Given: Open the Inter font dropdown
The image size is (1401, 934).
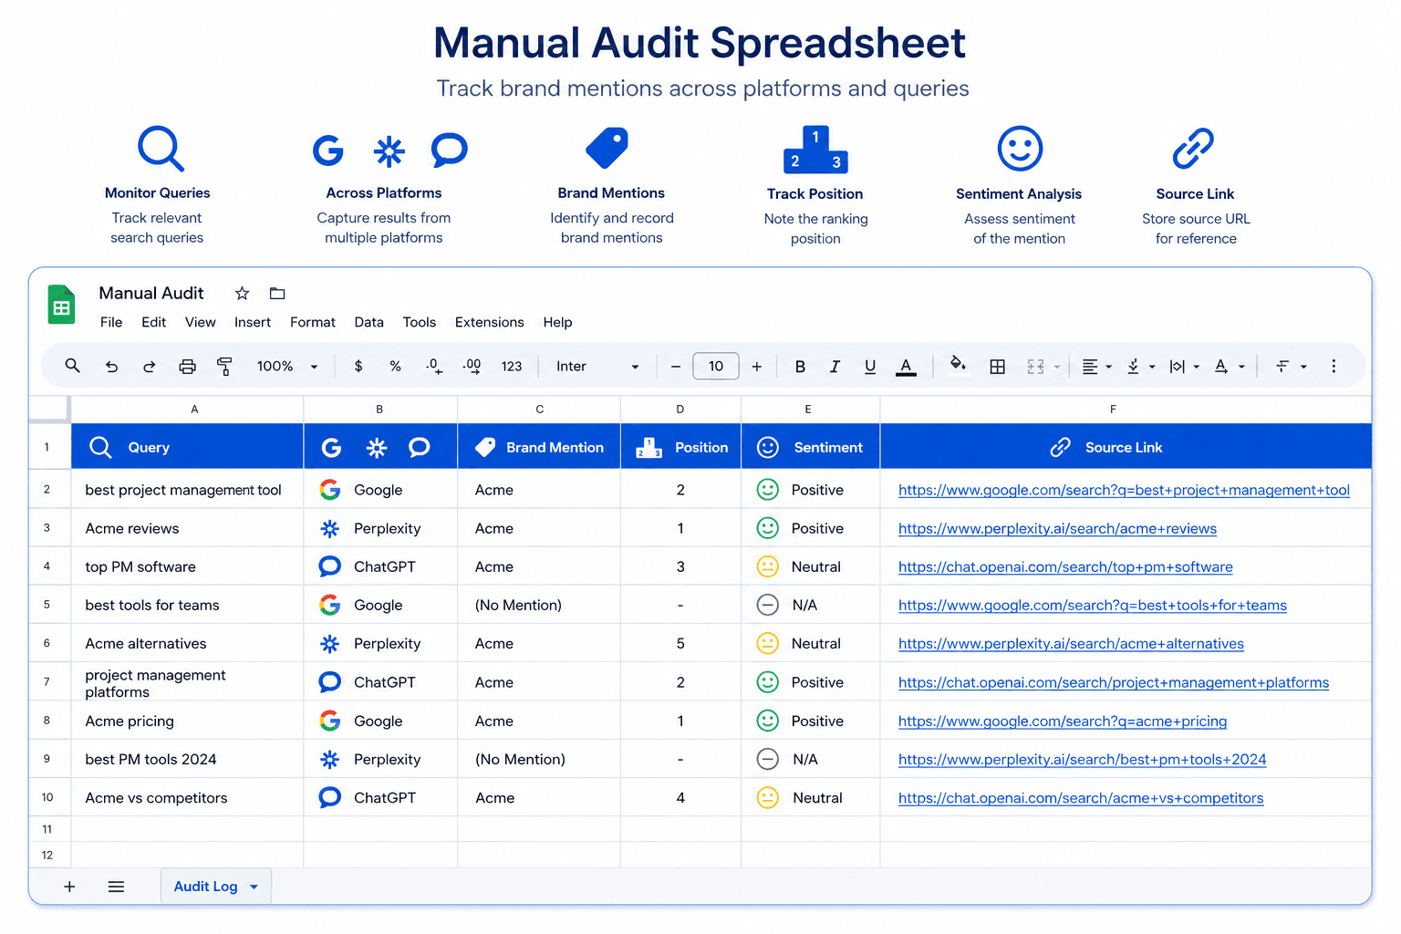Looking at the screenshot, I should click(x=597, y=367).
